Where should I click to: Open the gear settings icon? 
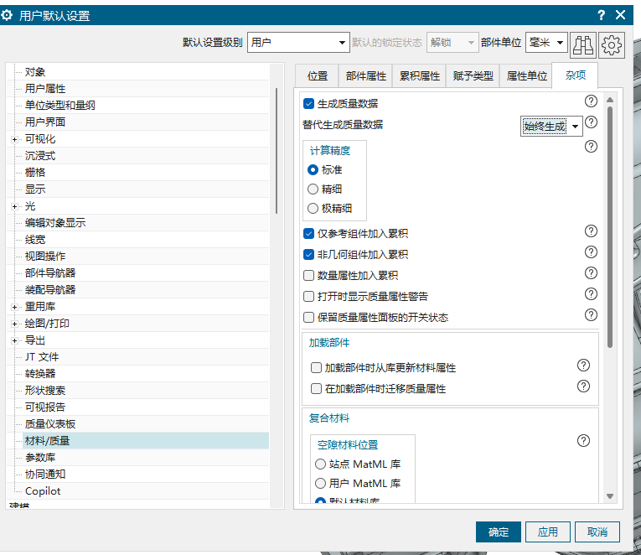pyautogui.click(x=613, y=44)
